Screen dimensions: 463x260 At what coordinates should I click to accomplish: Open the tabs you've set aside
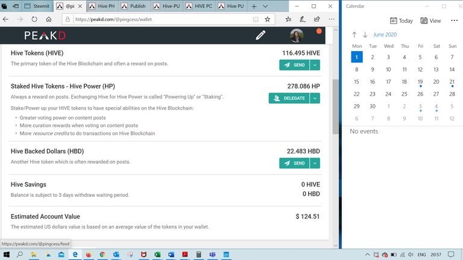tap(4, 6)
